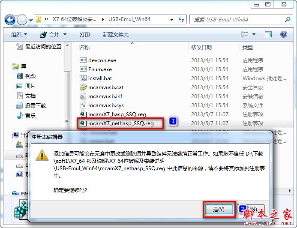Click the computer icon in navigation pane
This screenshot has height=228, width=297.
tap(15, 135)
